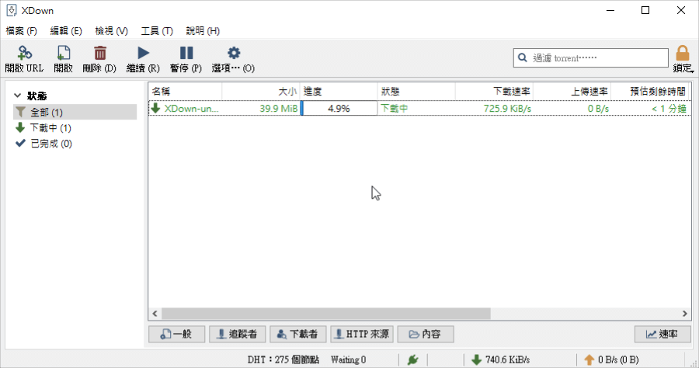This screenshot has width=699, height=368.
Task: Click the 725.9 KiB/s download rate cell
Action: (507, 108)
